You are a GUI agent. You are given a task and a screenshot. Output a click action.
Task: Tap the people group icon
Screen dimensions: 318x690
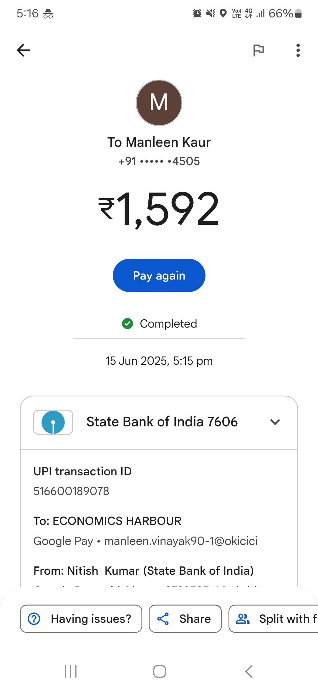point(243,619)
